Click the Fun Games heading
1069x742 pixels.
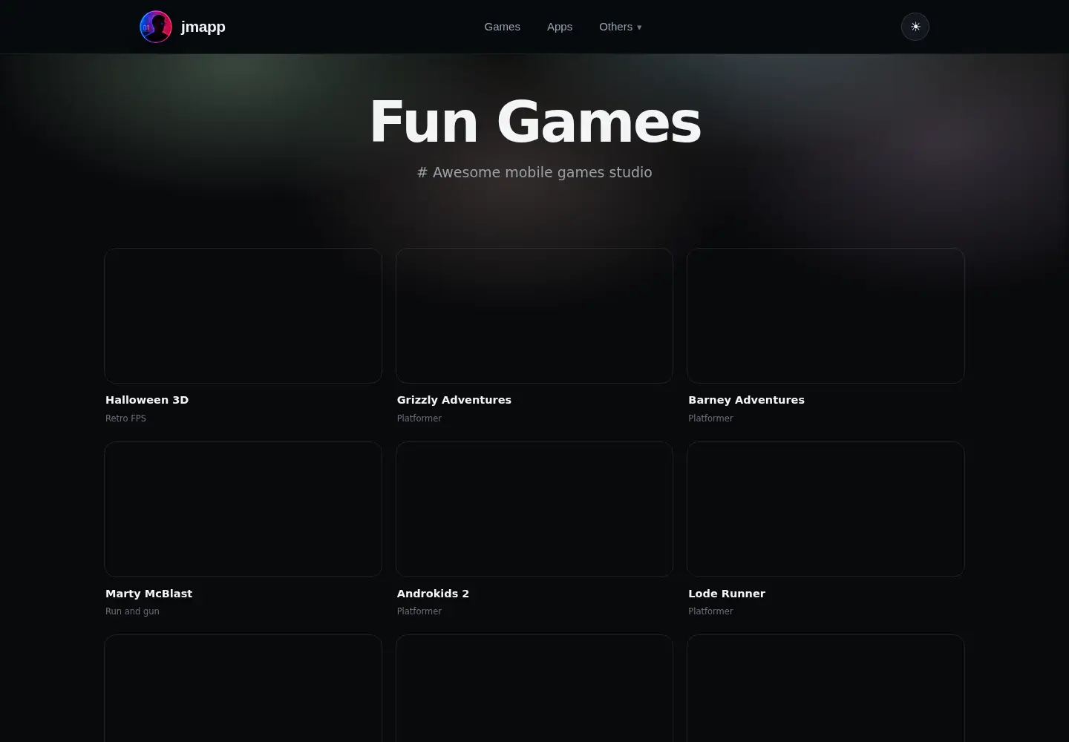point(534,122)
